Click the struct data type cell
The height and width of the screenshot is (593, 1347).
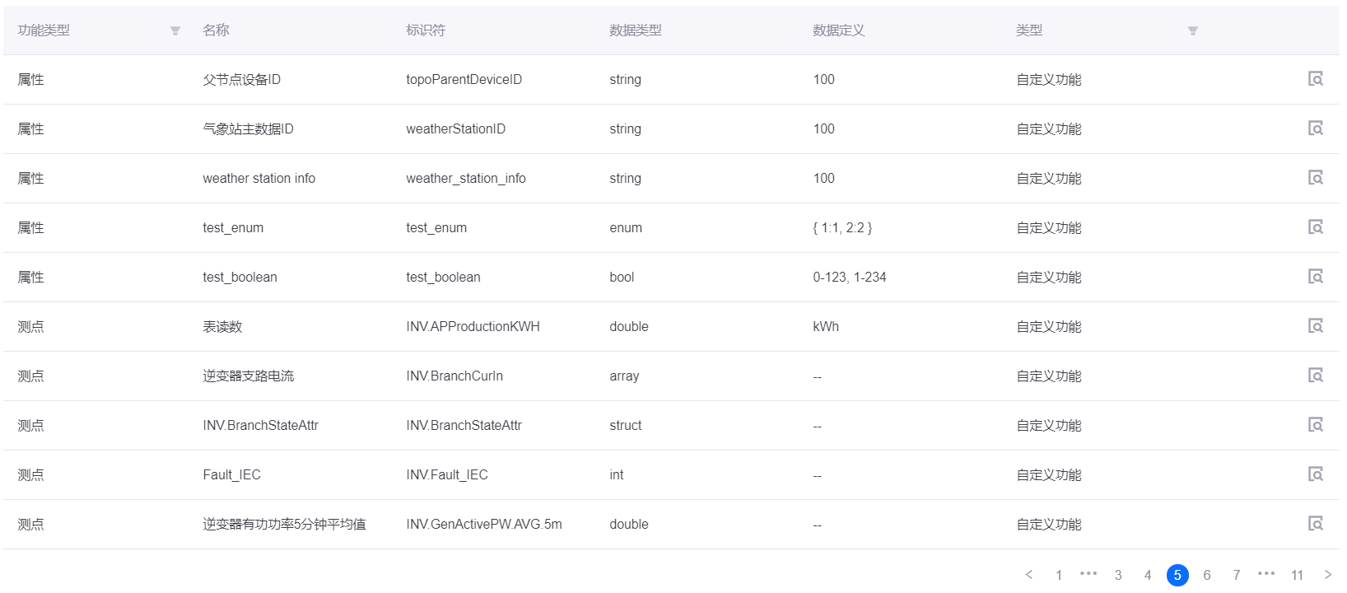[x=626, y=425]
